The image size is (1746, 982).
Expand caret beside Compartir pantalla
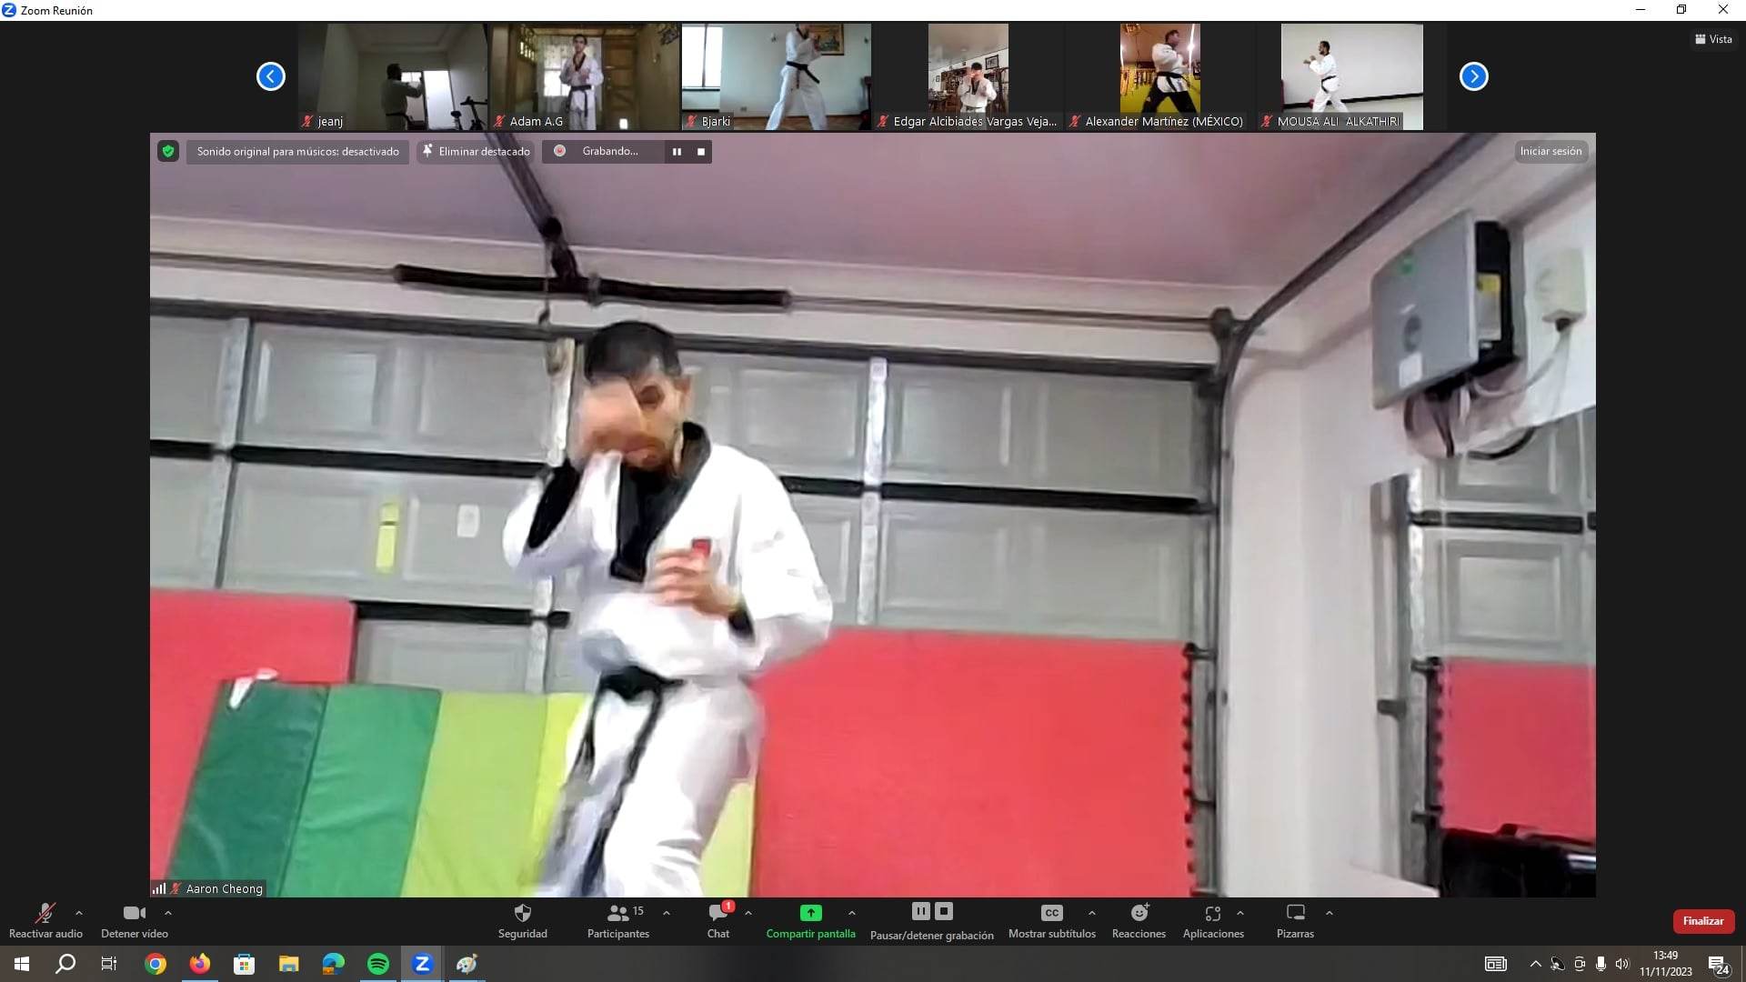pos(852,913)
